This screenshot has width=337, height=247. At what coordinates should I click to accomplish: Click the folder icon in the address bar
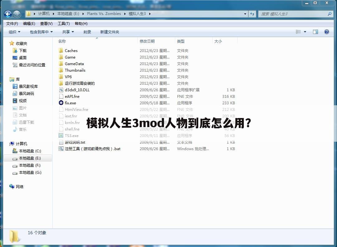pos(28,14)
